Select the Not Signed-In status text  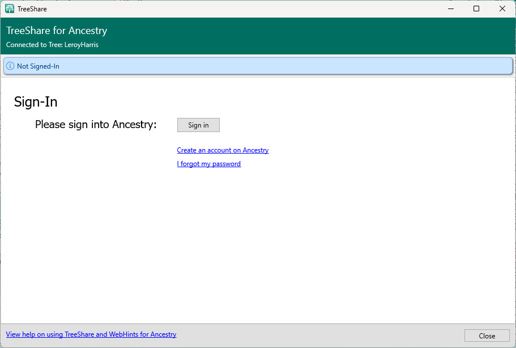pos(38,66)
